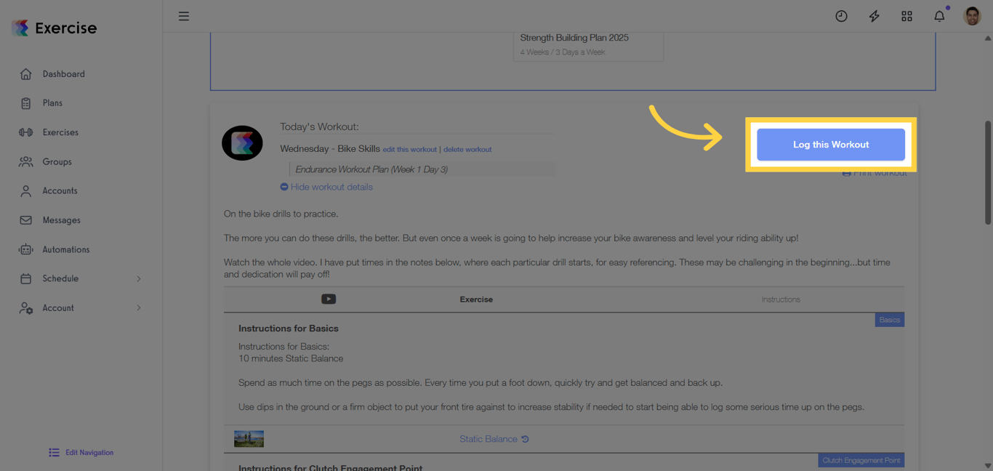Open the edit this workout link
This screenshot has height=471, width=993.
(409, 149)
